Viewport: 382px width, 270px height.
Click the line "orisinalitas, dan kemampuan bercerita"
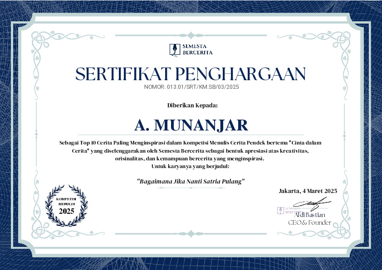pyautogui.click(x=190, y=159)
